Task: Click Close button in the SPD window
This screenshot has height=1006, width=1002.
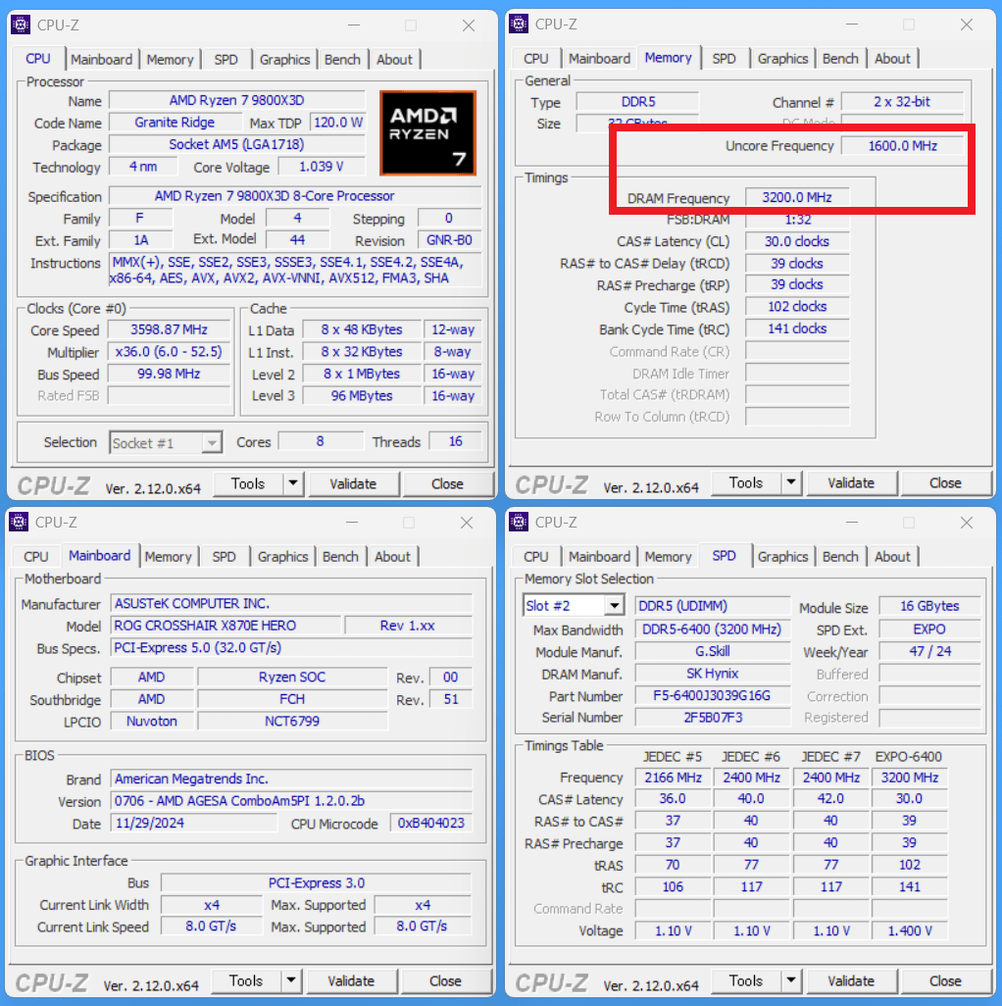Action: 945,981
